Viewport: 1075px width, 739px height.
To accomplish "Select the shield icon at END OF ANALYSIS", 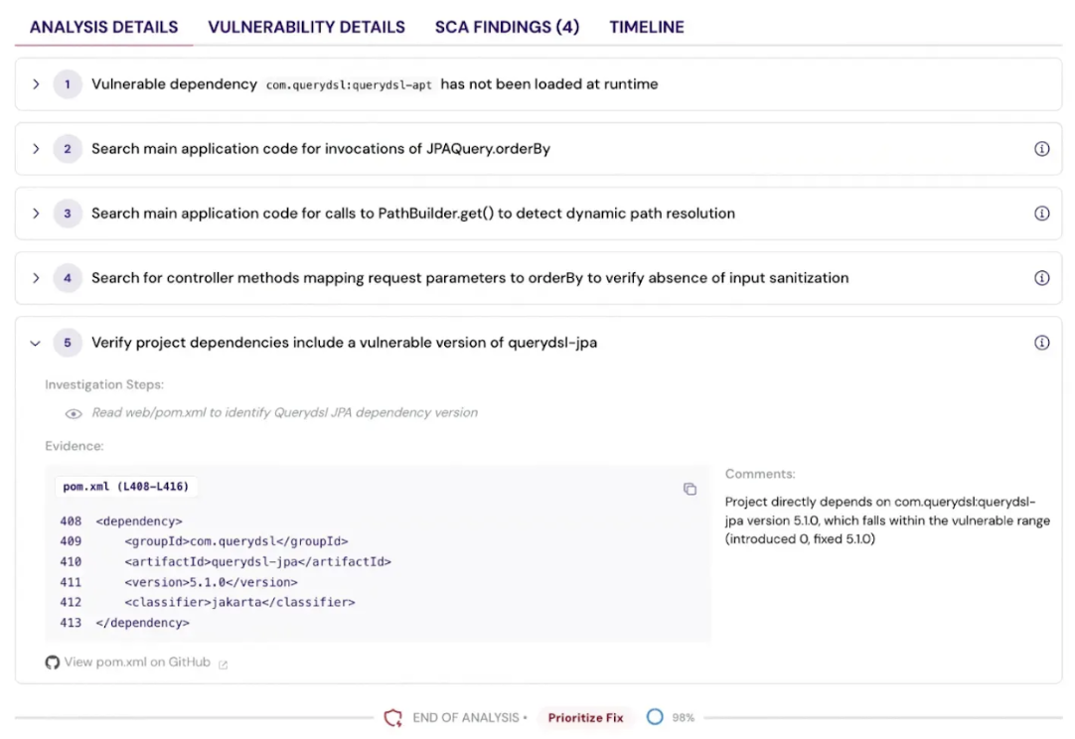I will click(x=392, y=717).
